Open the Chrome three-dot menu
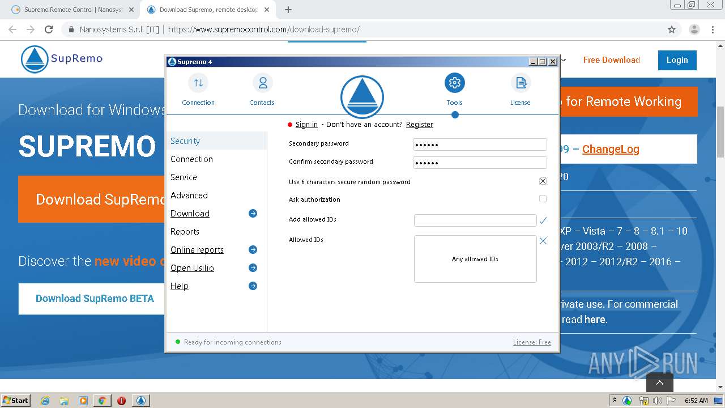The width and height of the screenshot is (725, 408). pyautogui.click(x=713, y=29)
